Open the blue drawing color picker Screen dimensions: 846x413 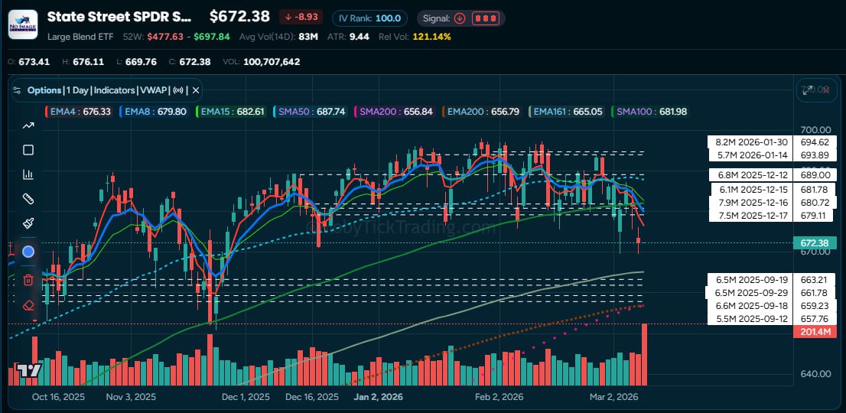point(28,252)
